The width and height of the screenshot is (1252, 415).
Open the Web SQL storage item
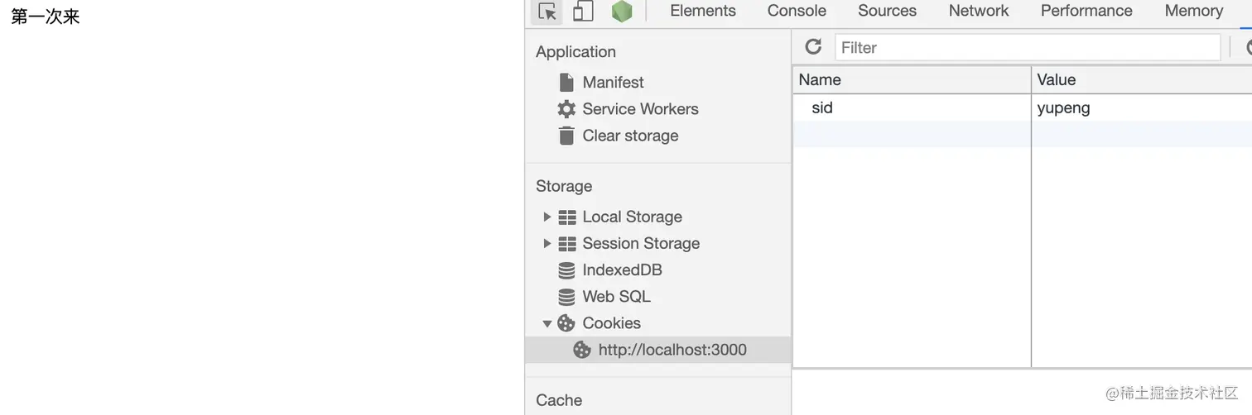[616, 296]
